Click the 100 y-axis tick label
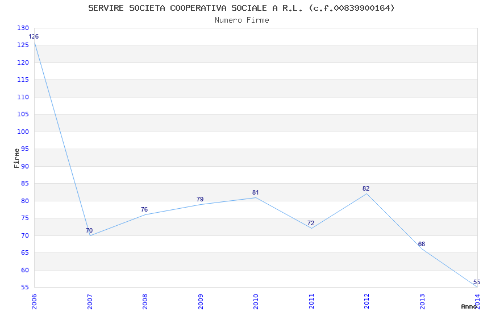The height and width of the screenshot is (312, 483). pos(23,132)
